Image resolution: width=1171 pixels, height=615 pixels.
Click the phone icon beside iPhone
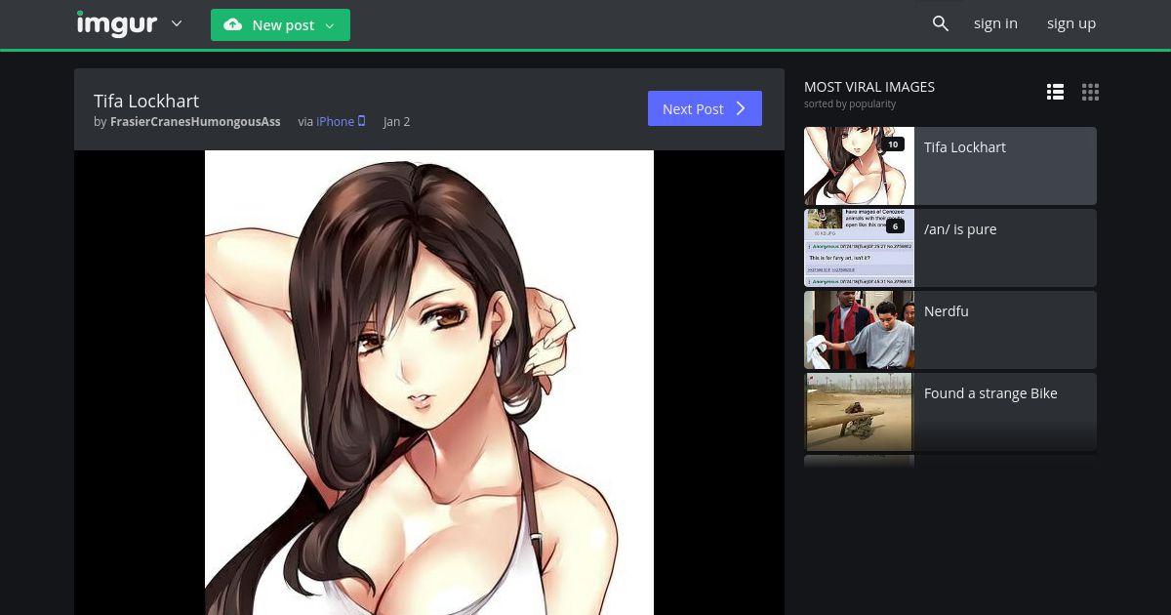point(361,121)
